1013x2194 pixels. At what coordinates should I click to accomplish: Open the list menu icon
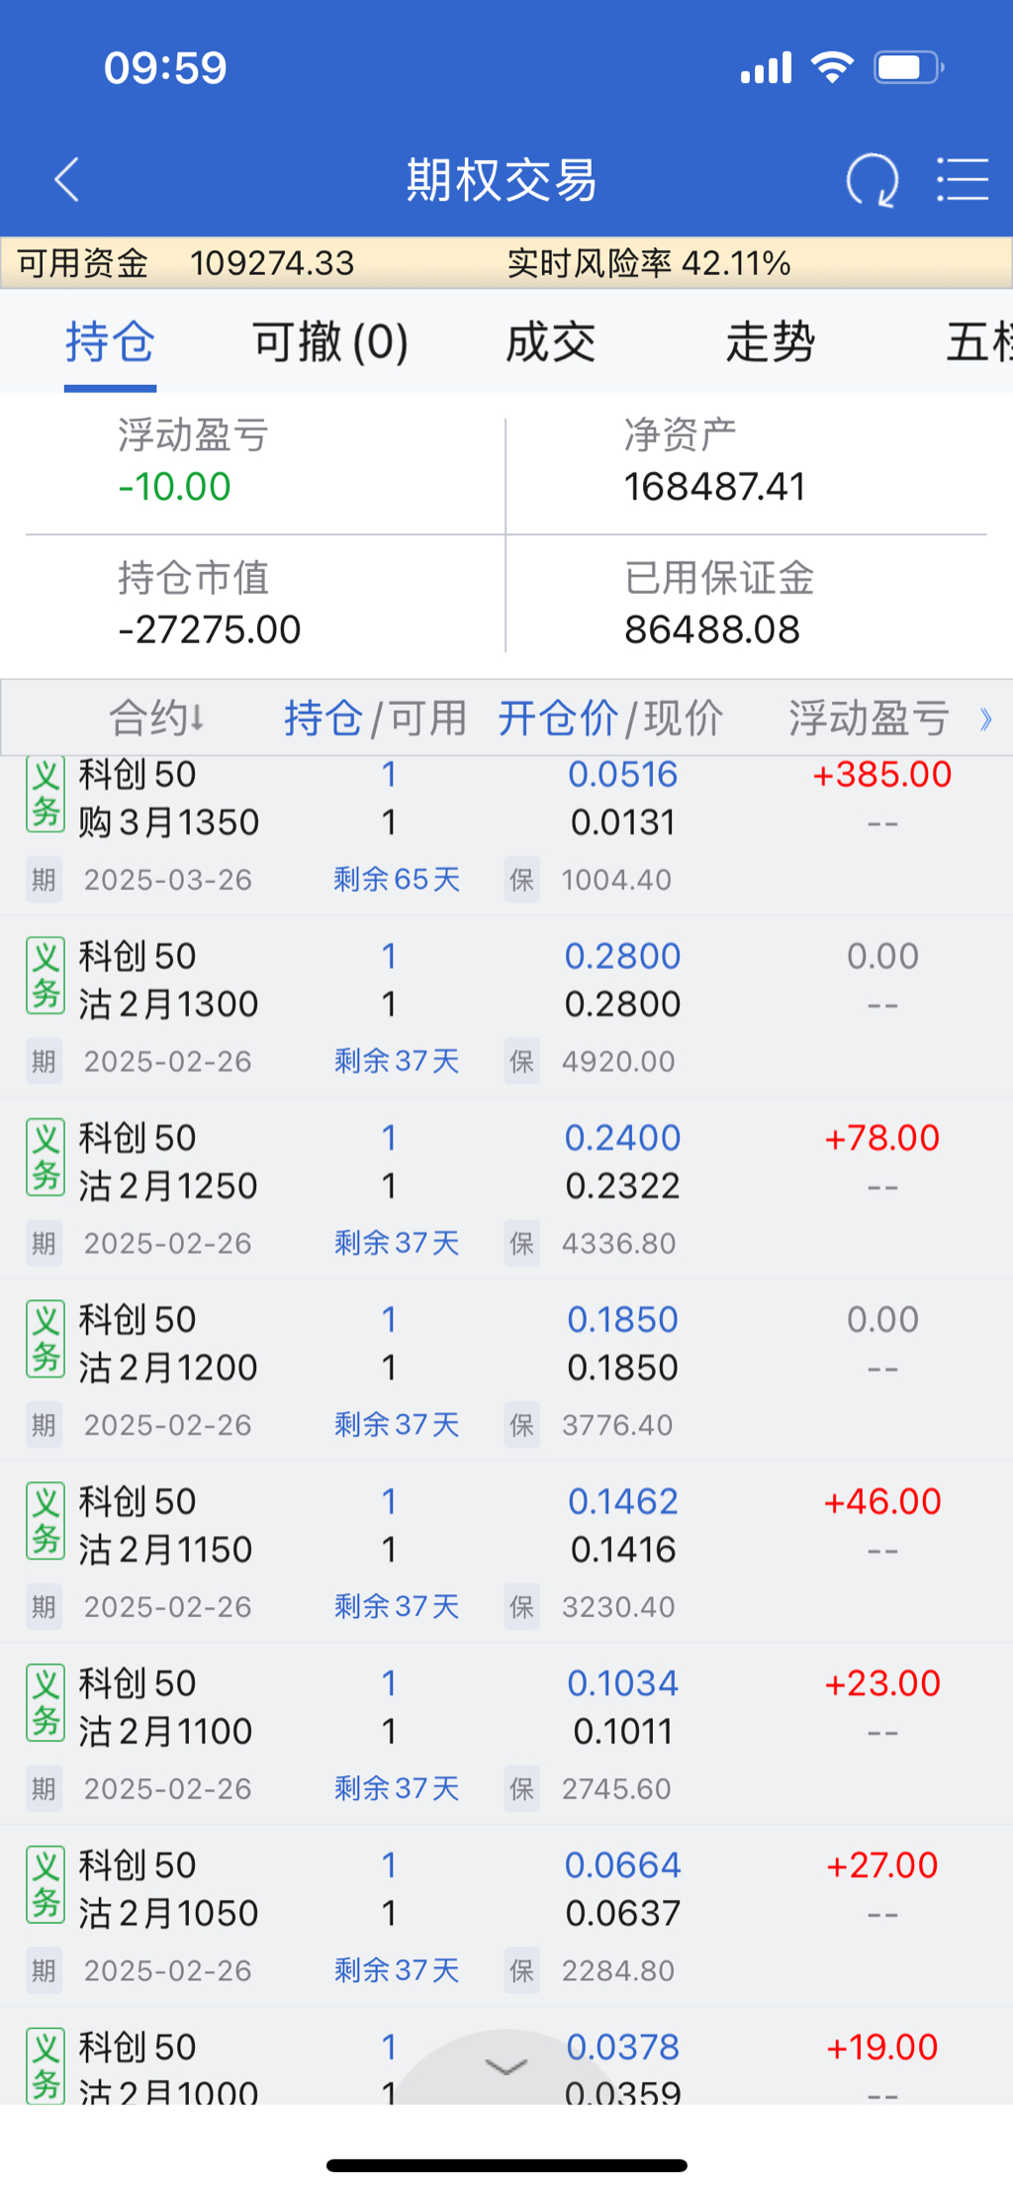963,180
